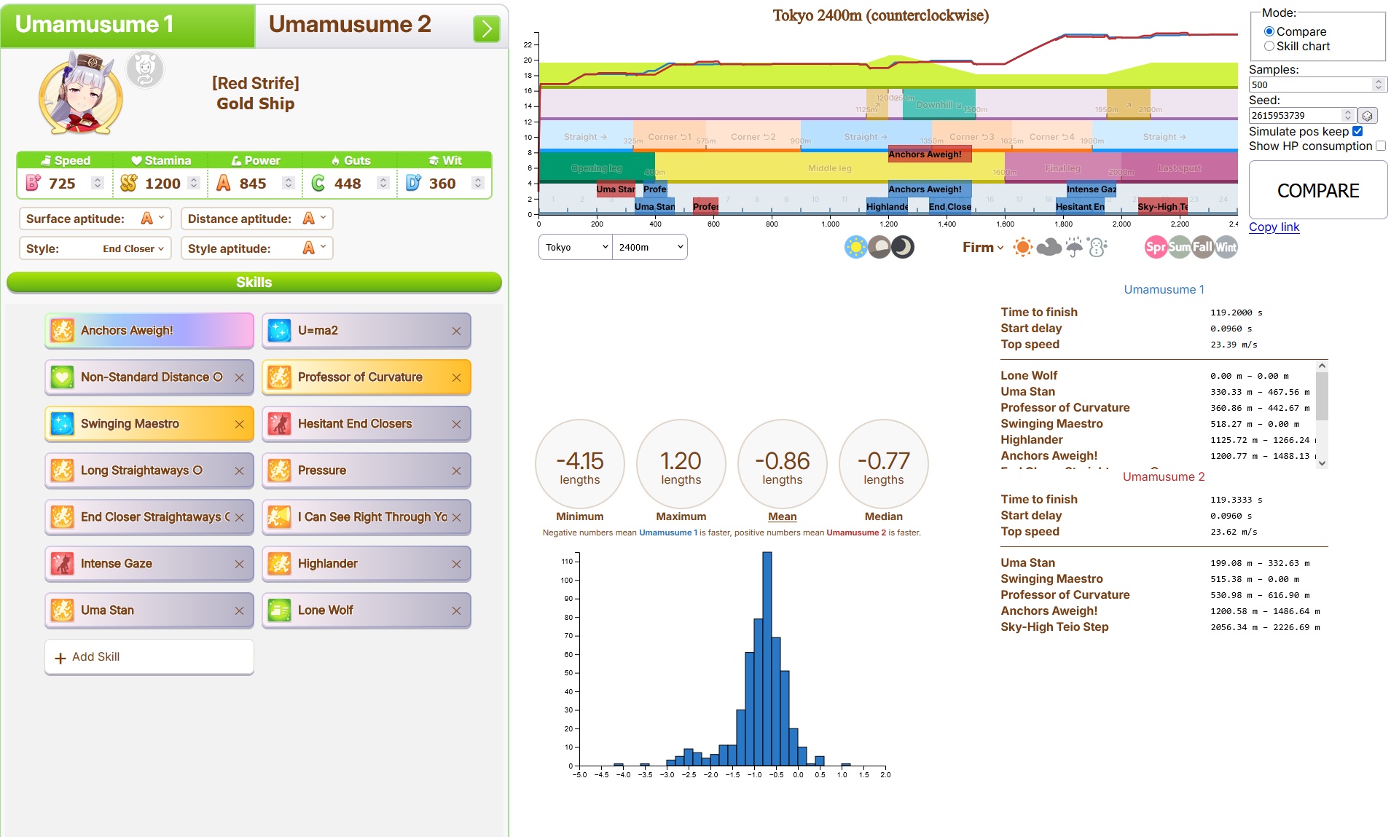Remove Non-Standard Distance skill
The width and height of the screenshot is (1391, 837).
239,377
